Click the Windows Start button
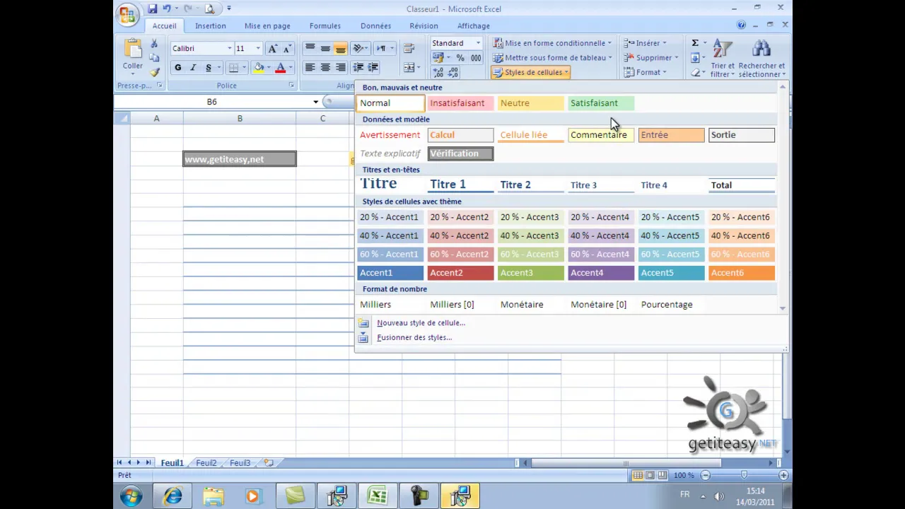Viewport: 905px width, 509px height. [131, 496]
